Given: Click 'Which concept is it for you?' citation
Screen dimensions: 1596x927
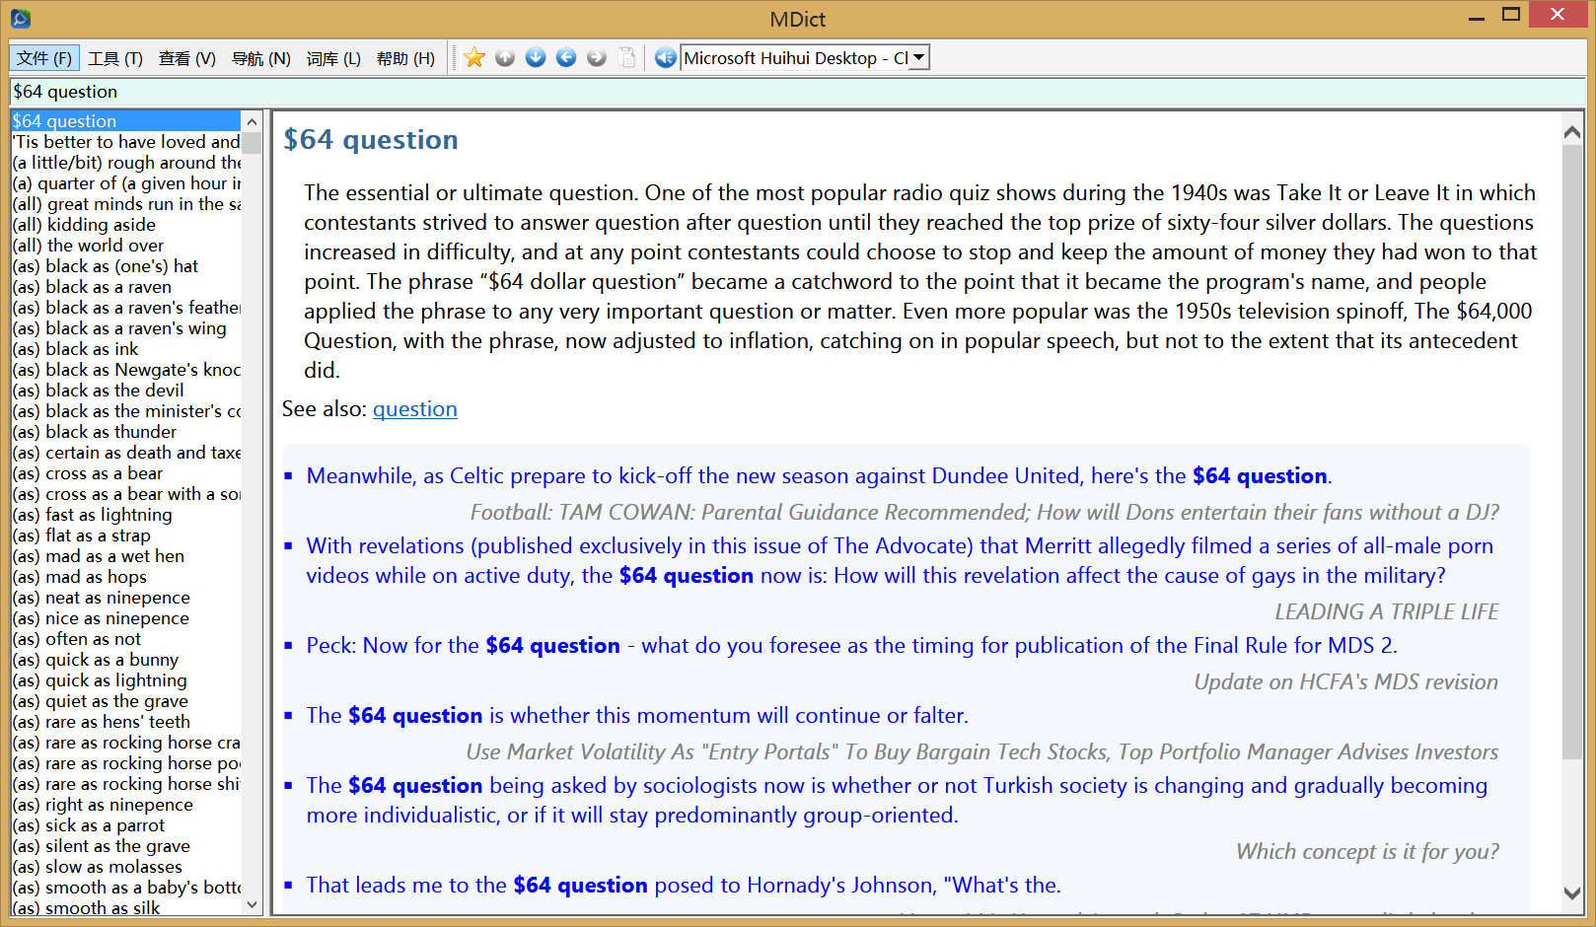Looking at the screenshot, I should 1367,852.
